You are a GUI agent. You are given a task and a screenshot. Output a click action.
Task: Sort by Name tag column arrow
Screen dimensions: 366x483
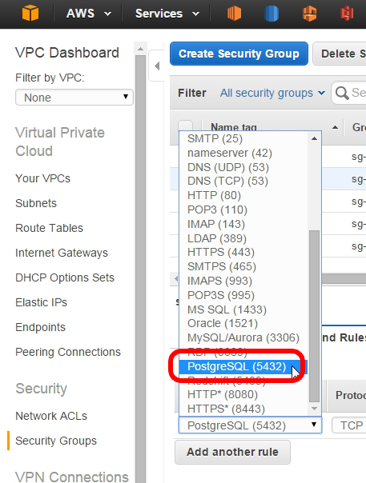(x=335, y=127)
